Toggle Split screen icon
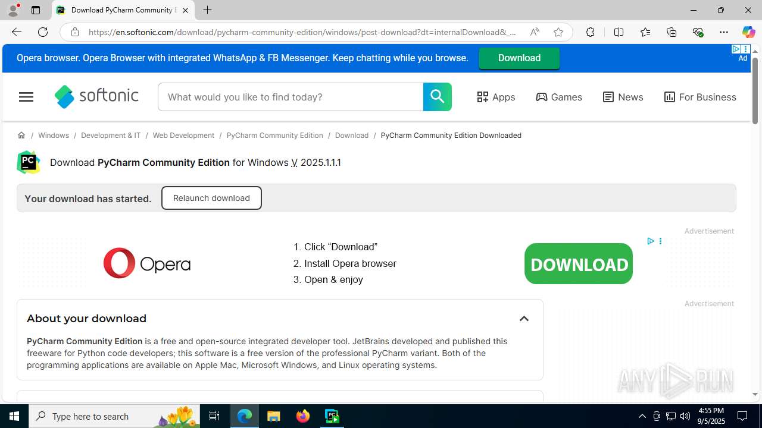 [619, 32]
